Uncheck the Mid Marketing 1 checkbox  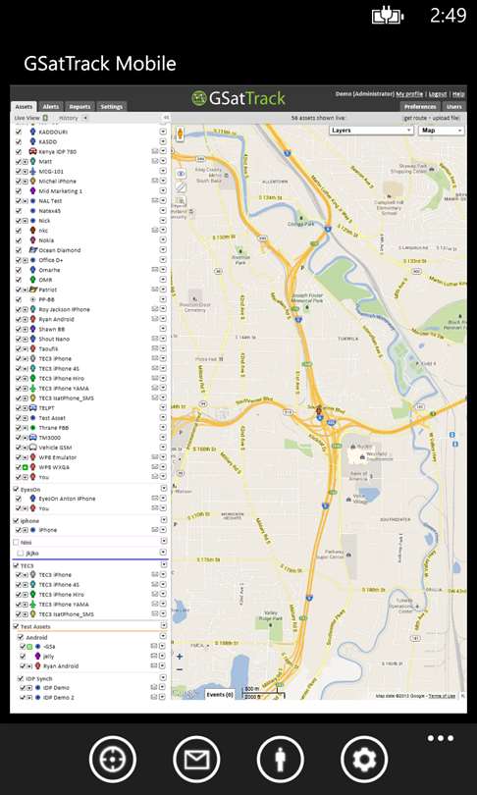pyautogui.click(x=19, y=191)
